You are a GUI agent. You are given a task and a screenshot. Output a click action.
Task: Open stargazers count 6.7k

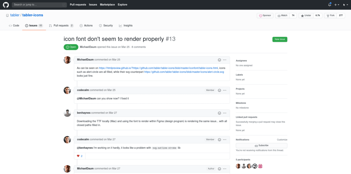pyautogui.click(x=318, y=16)
